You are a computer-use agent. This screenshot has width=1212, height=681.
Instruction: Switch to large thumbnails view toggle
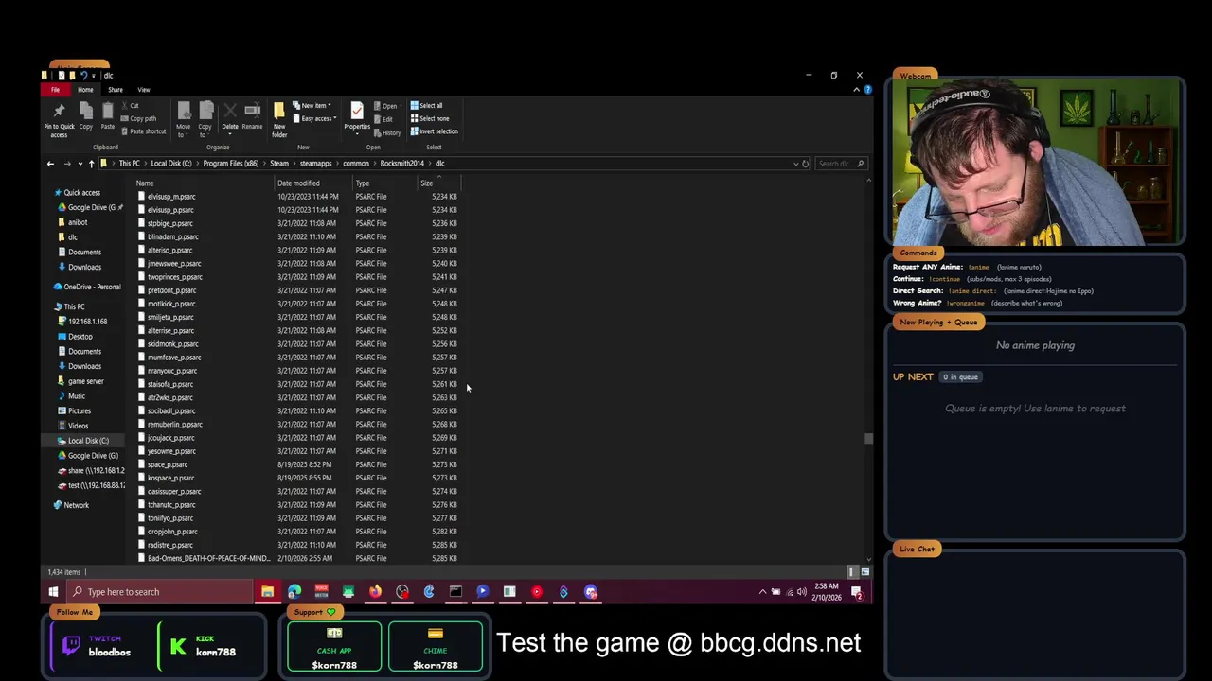click(864, 572)
